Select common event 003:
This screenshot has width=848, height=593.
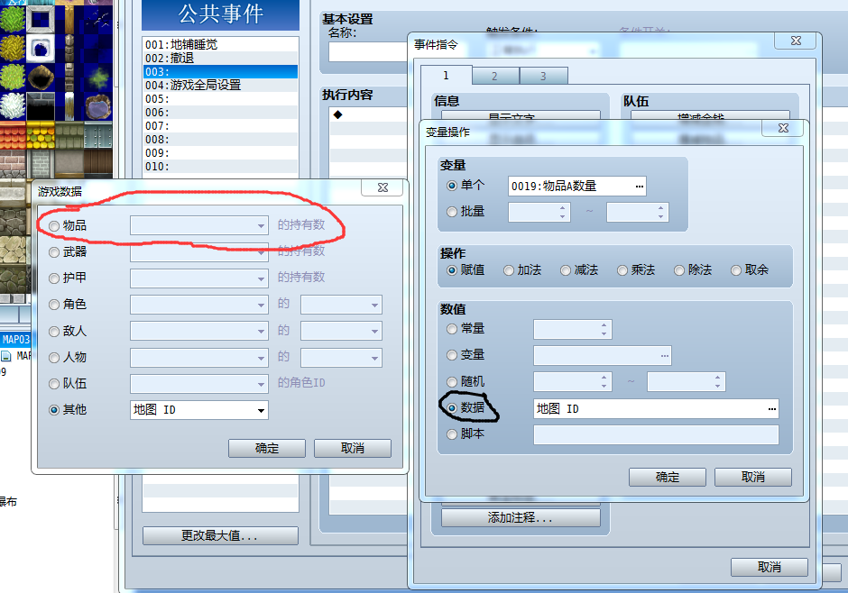coord(221,71)
